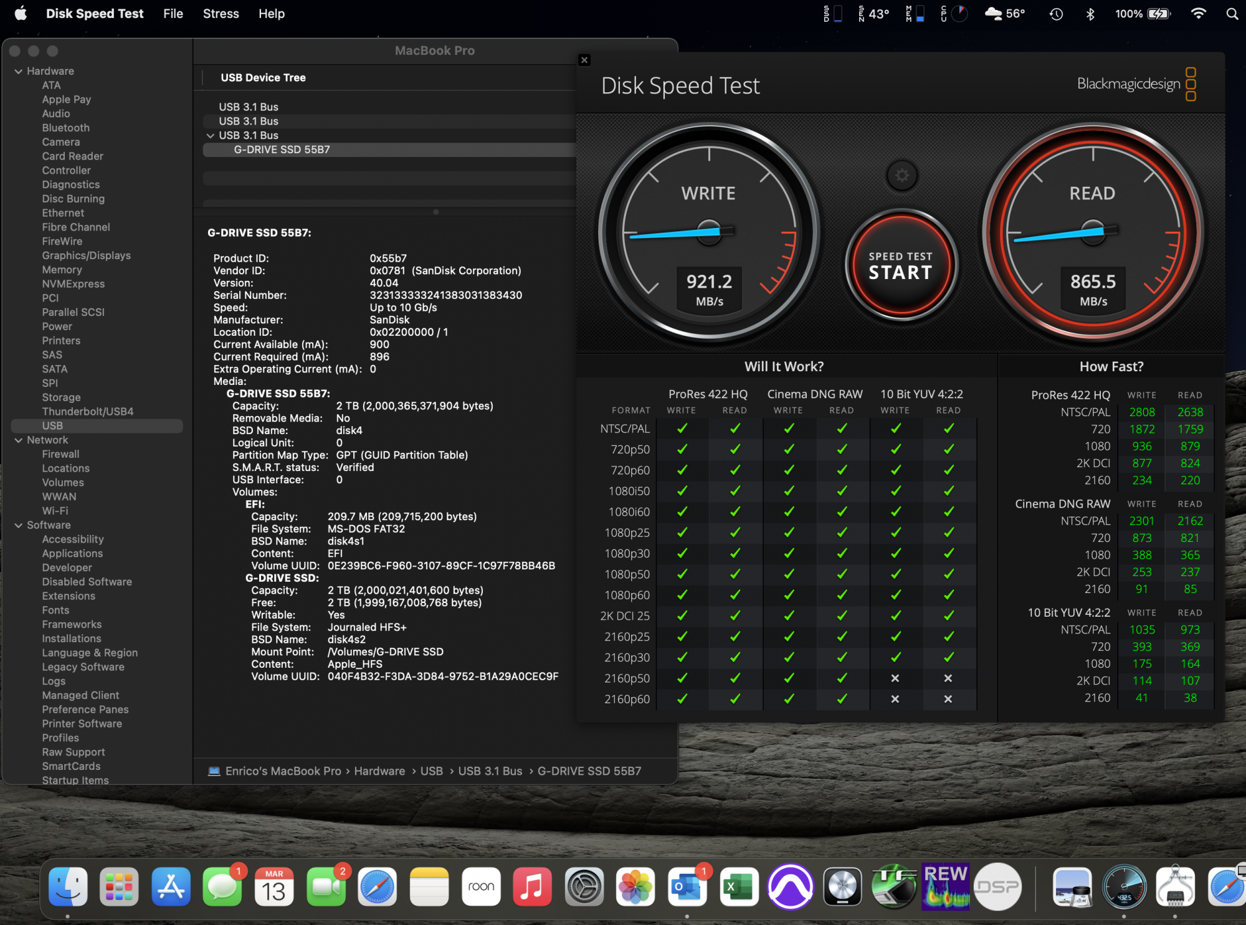Click the pane divider handle dot
This screenshot has height=925, width=1246.
[435, 212]
